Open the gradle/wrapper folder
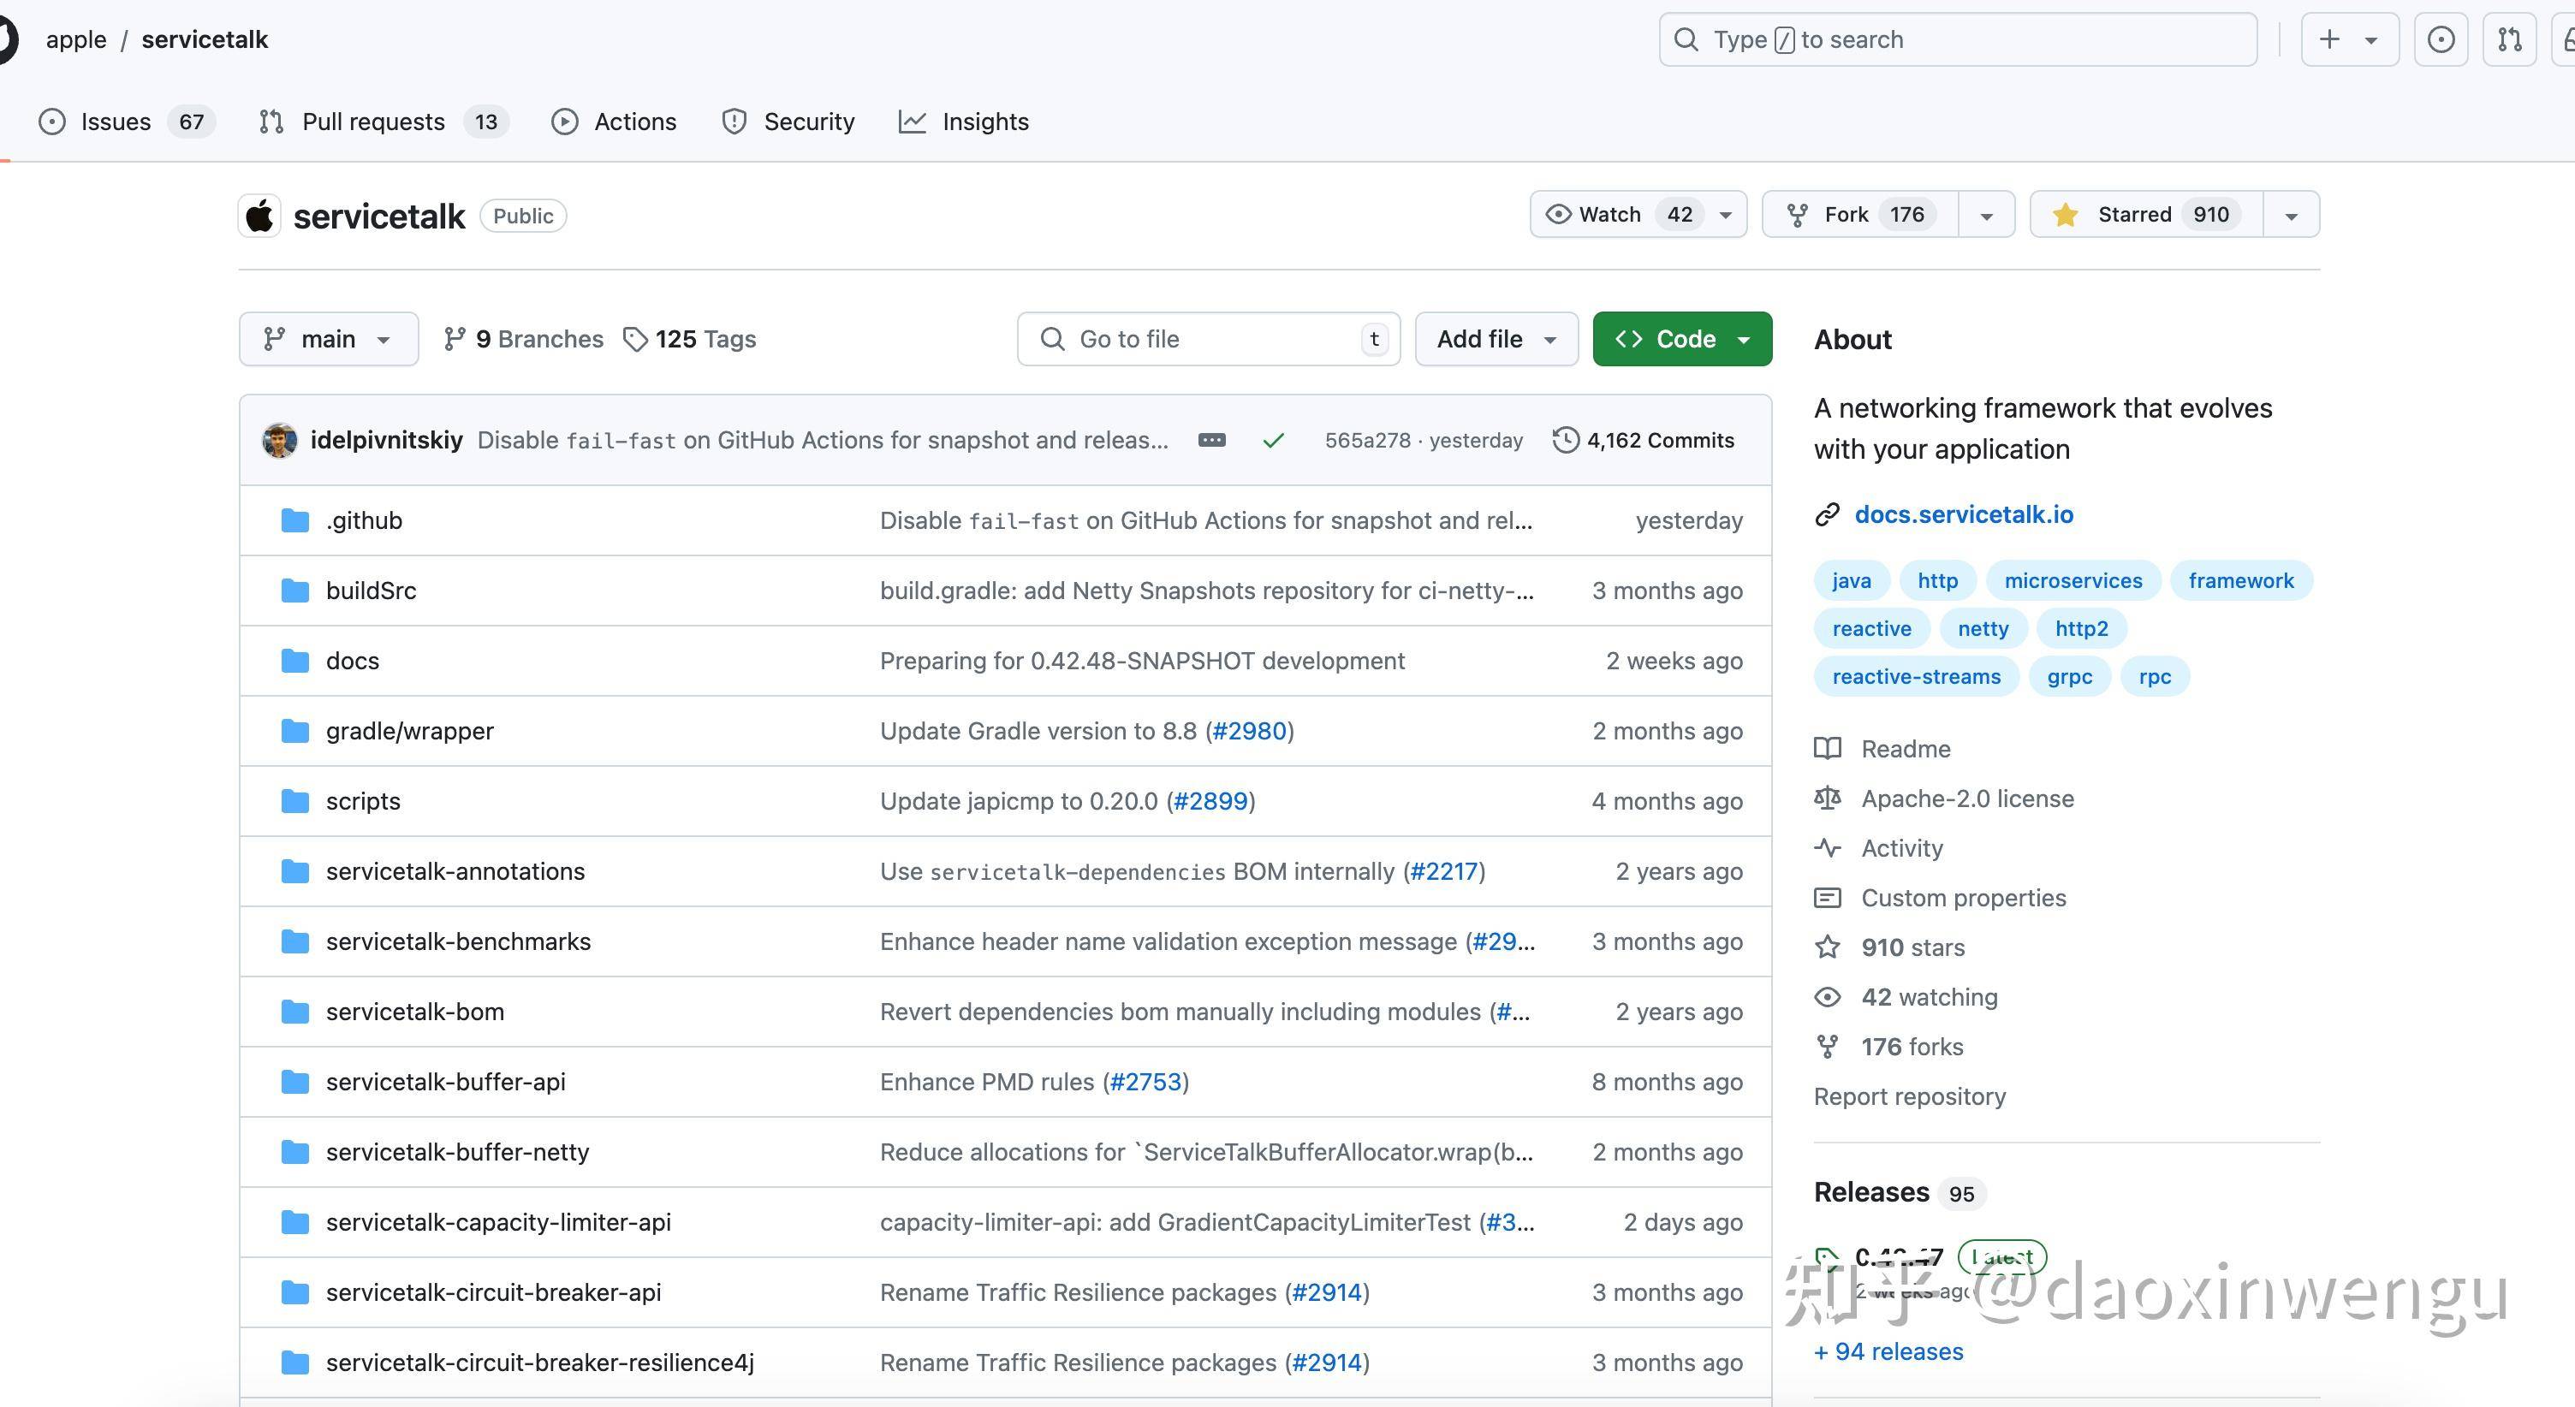Image resolution: width=2575 pixels, height=1407 pixels. pos(409,731)
